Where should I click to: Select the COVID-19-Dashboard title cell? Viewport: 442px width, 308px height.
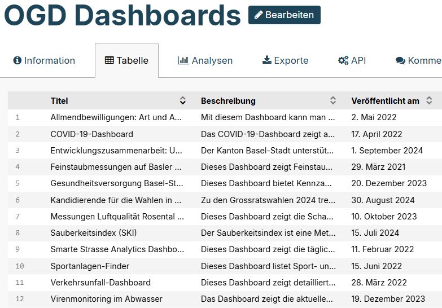tap(92, 134)
